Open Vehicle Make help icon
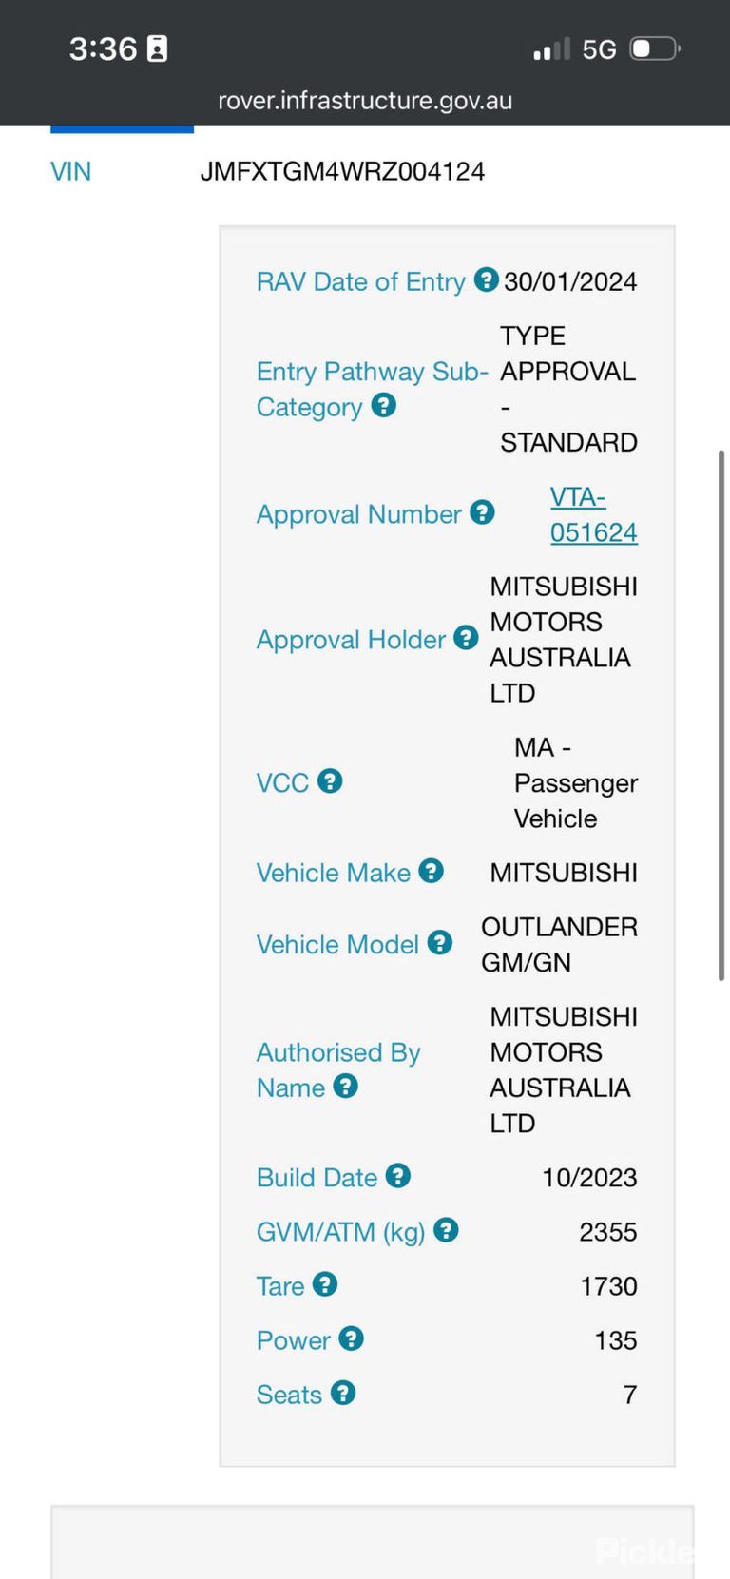The height and width of the screenshot is (1579, 730). tap(432, 871)
